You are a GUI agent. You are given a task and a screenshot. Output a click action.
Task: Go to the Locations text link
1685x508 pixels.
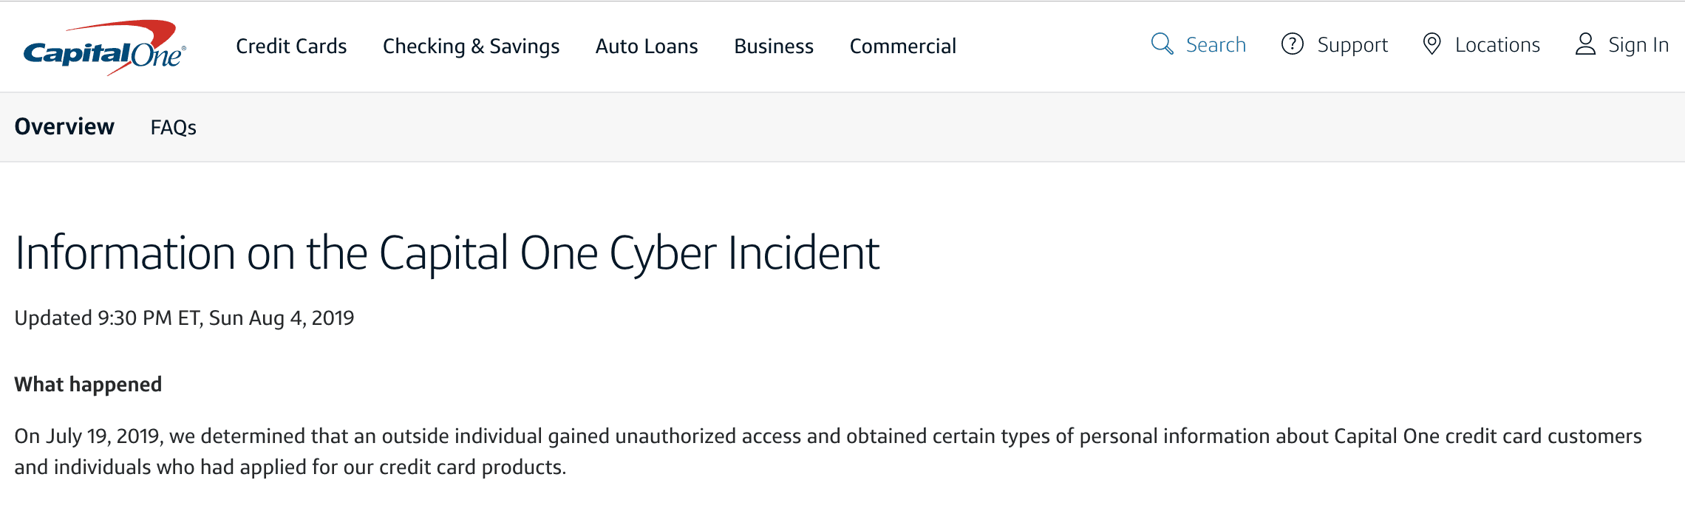pyautogui.click(x=1497, y=44)
